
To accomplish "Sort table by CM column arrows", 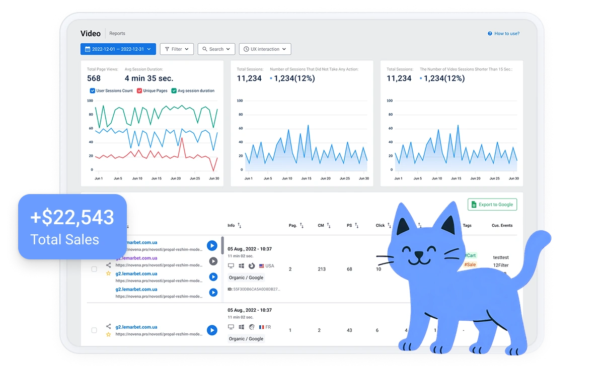I will [328, 226].
